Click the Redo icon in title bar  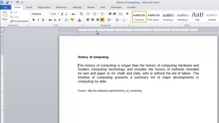[18, 2]
